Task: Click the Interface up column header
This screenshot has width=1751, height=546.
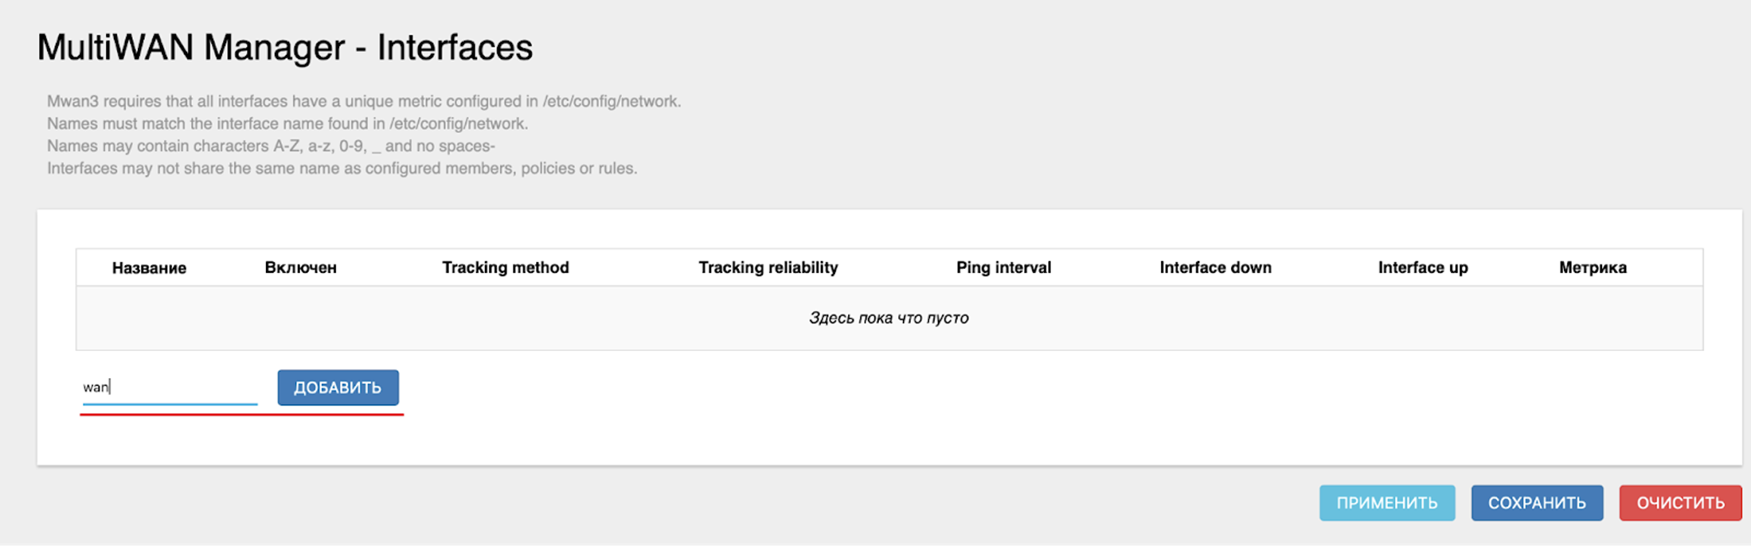Action: pos(1422,268)
